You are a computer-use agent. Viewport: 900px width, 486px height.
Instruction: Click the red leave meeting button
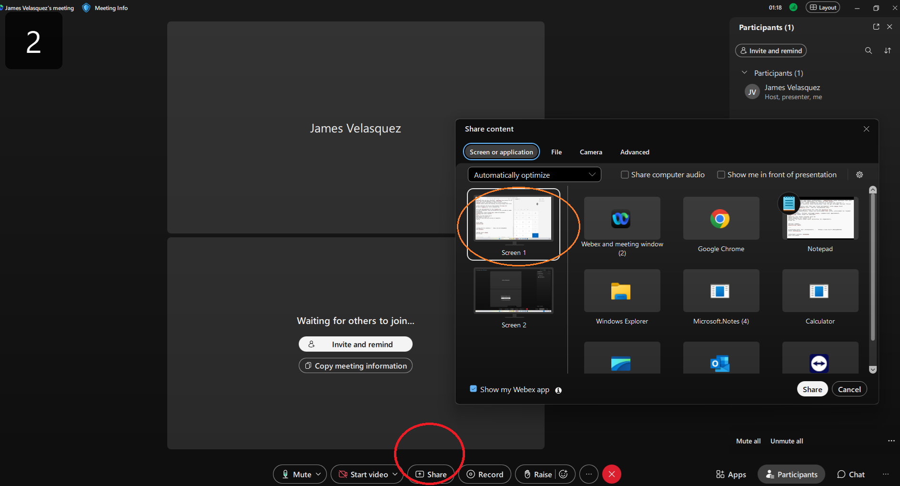pos(612,474)
